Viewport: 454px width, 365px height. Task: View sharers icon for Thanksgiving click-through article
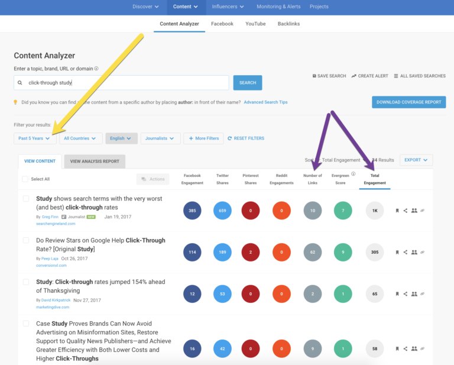click(x=414, y=293)
